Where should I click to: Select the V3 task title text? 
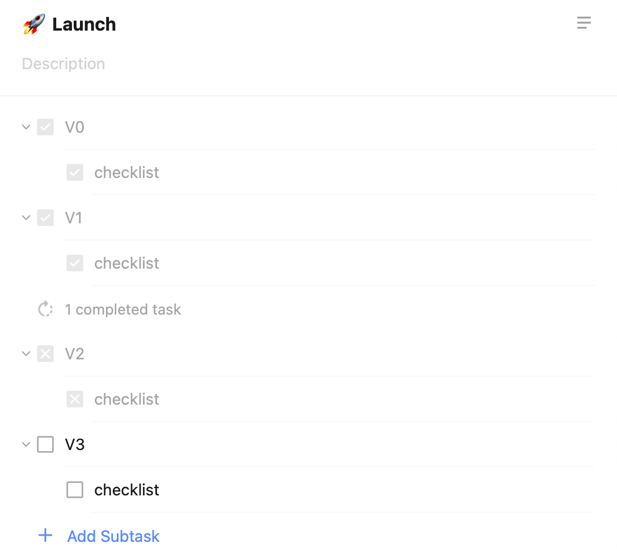click(x=75, y=444)
